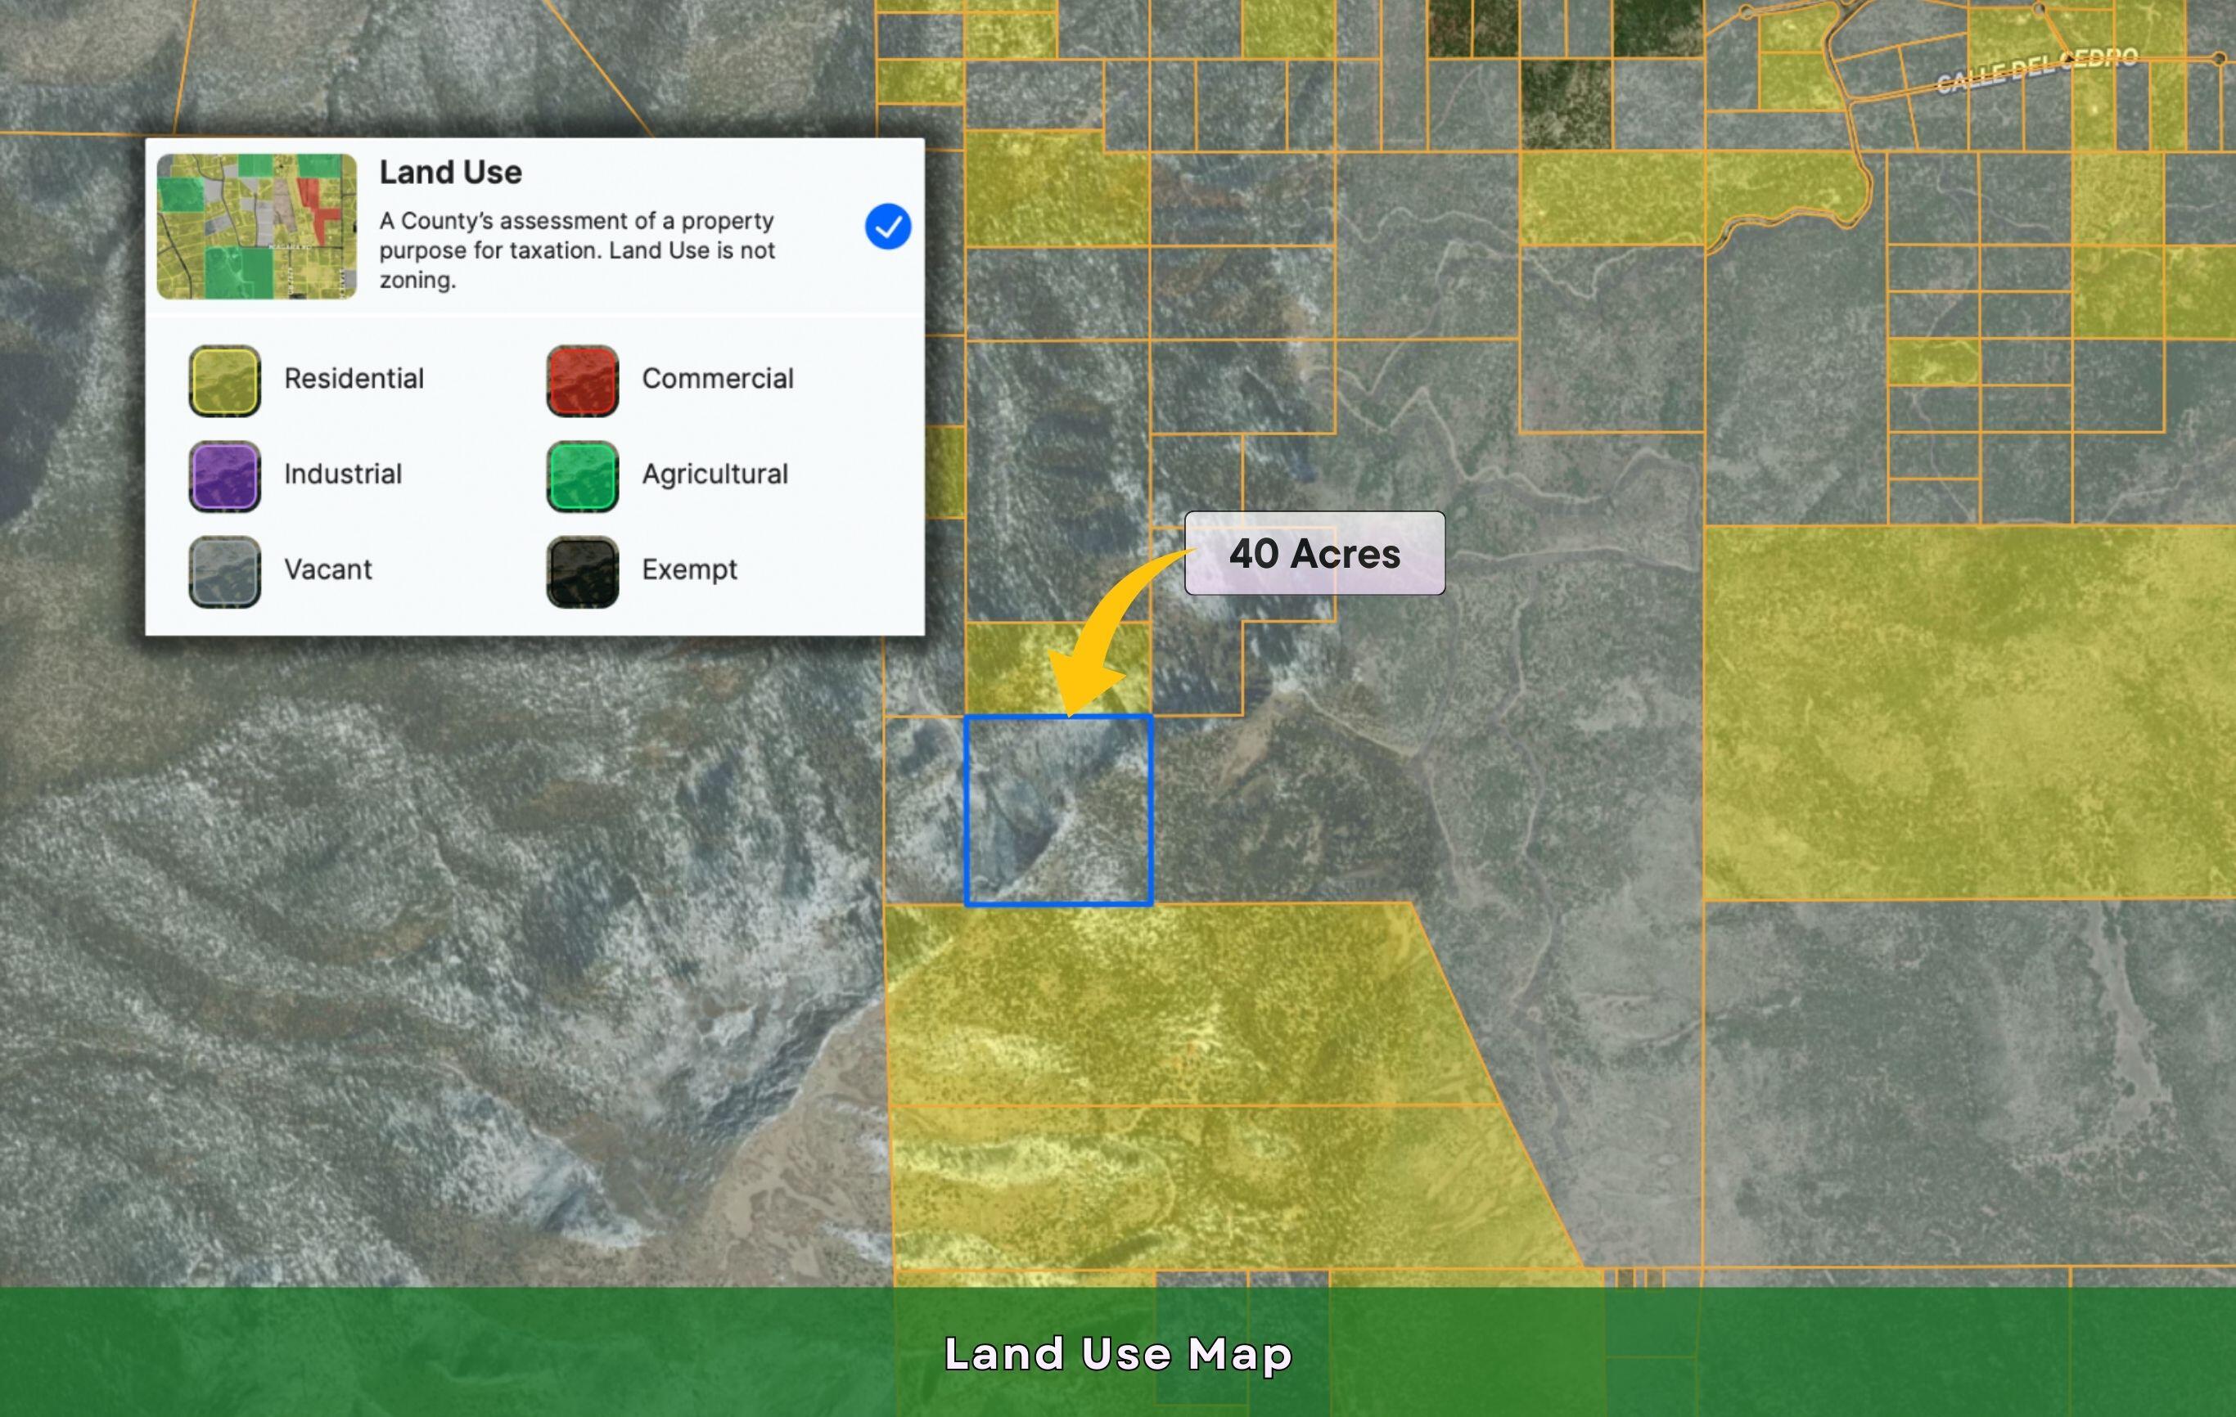Click the Residential legend text label
2236x1417 pixels.
click(354, 379)
